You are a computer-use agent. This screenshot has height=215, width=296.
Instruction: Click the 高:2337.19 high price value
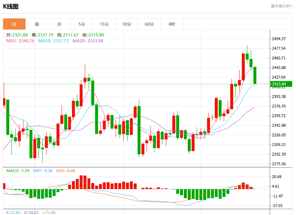(42, 35)
